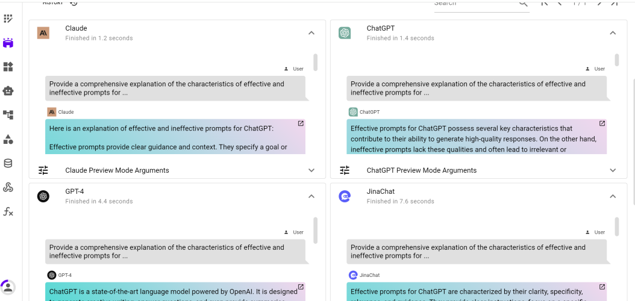Click the 'GPT-4' card title
The image size is (635, 301).
(x=75, y=191)
